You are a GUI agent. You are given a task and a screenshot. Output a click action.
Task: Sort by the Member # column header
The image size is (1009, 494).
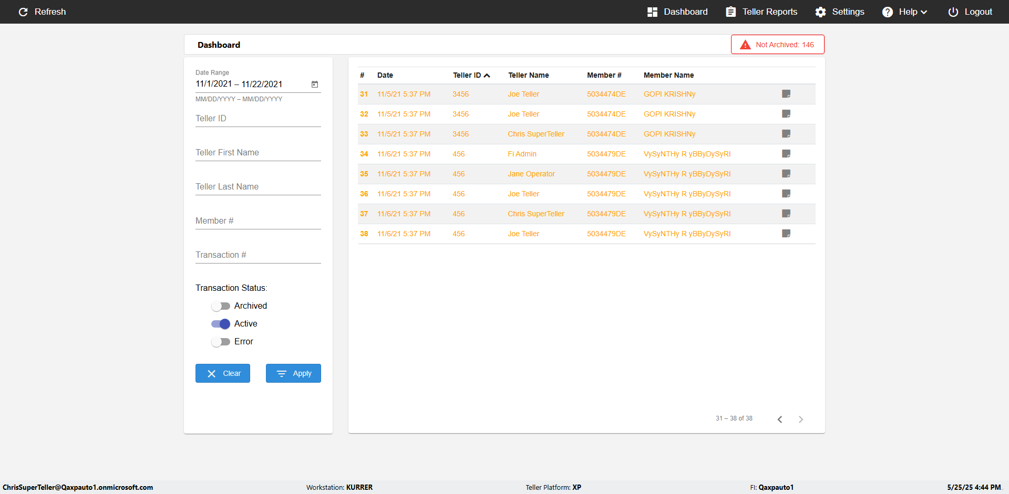(x=604, y=75)
